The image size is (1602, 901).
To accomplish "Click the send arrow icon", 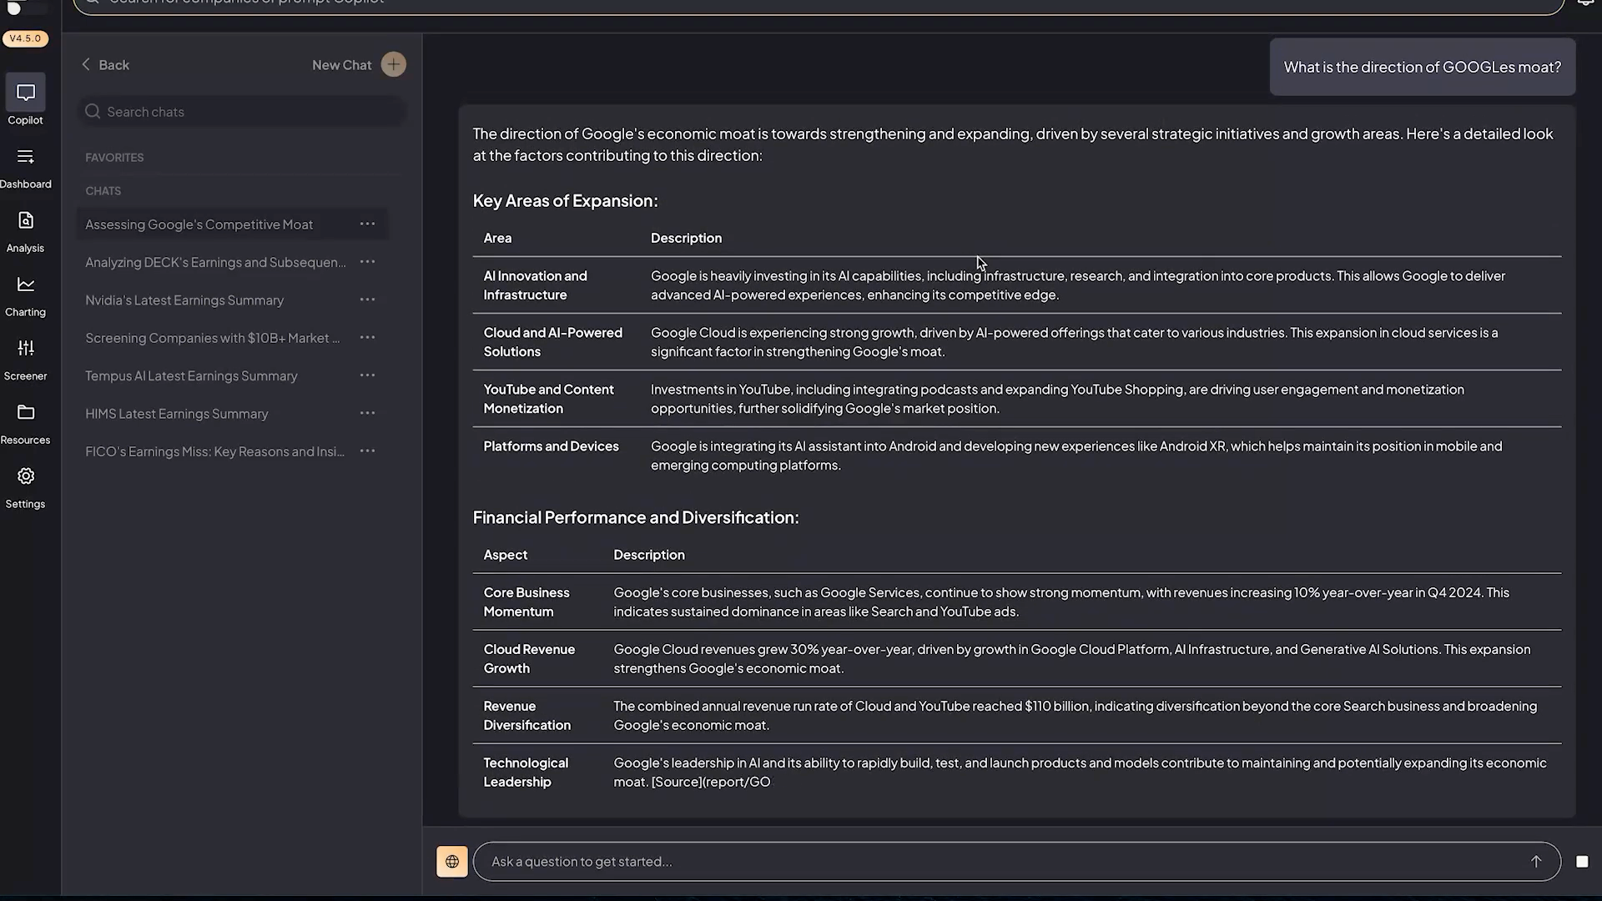I will pyautogui.click(x=1535, y=862).
